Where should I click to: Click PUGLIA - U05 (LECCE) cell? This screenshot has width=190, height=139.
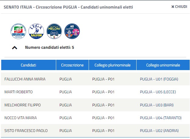coord(158,92)
